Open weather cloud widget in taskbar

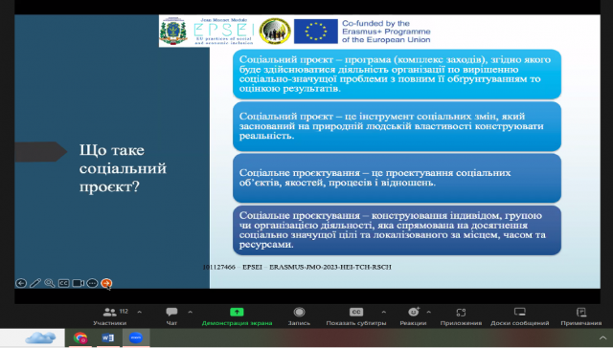click(40, 337)
